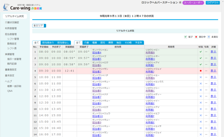The width and height of the screenshot is (224, 137).
Task: Open 担当者3 link in row 4
Action: [x=97, y=72]
